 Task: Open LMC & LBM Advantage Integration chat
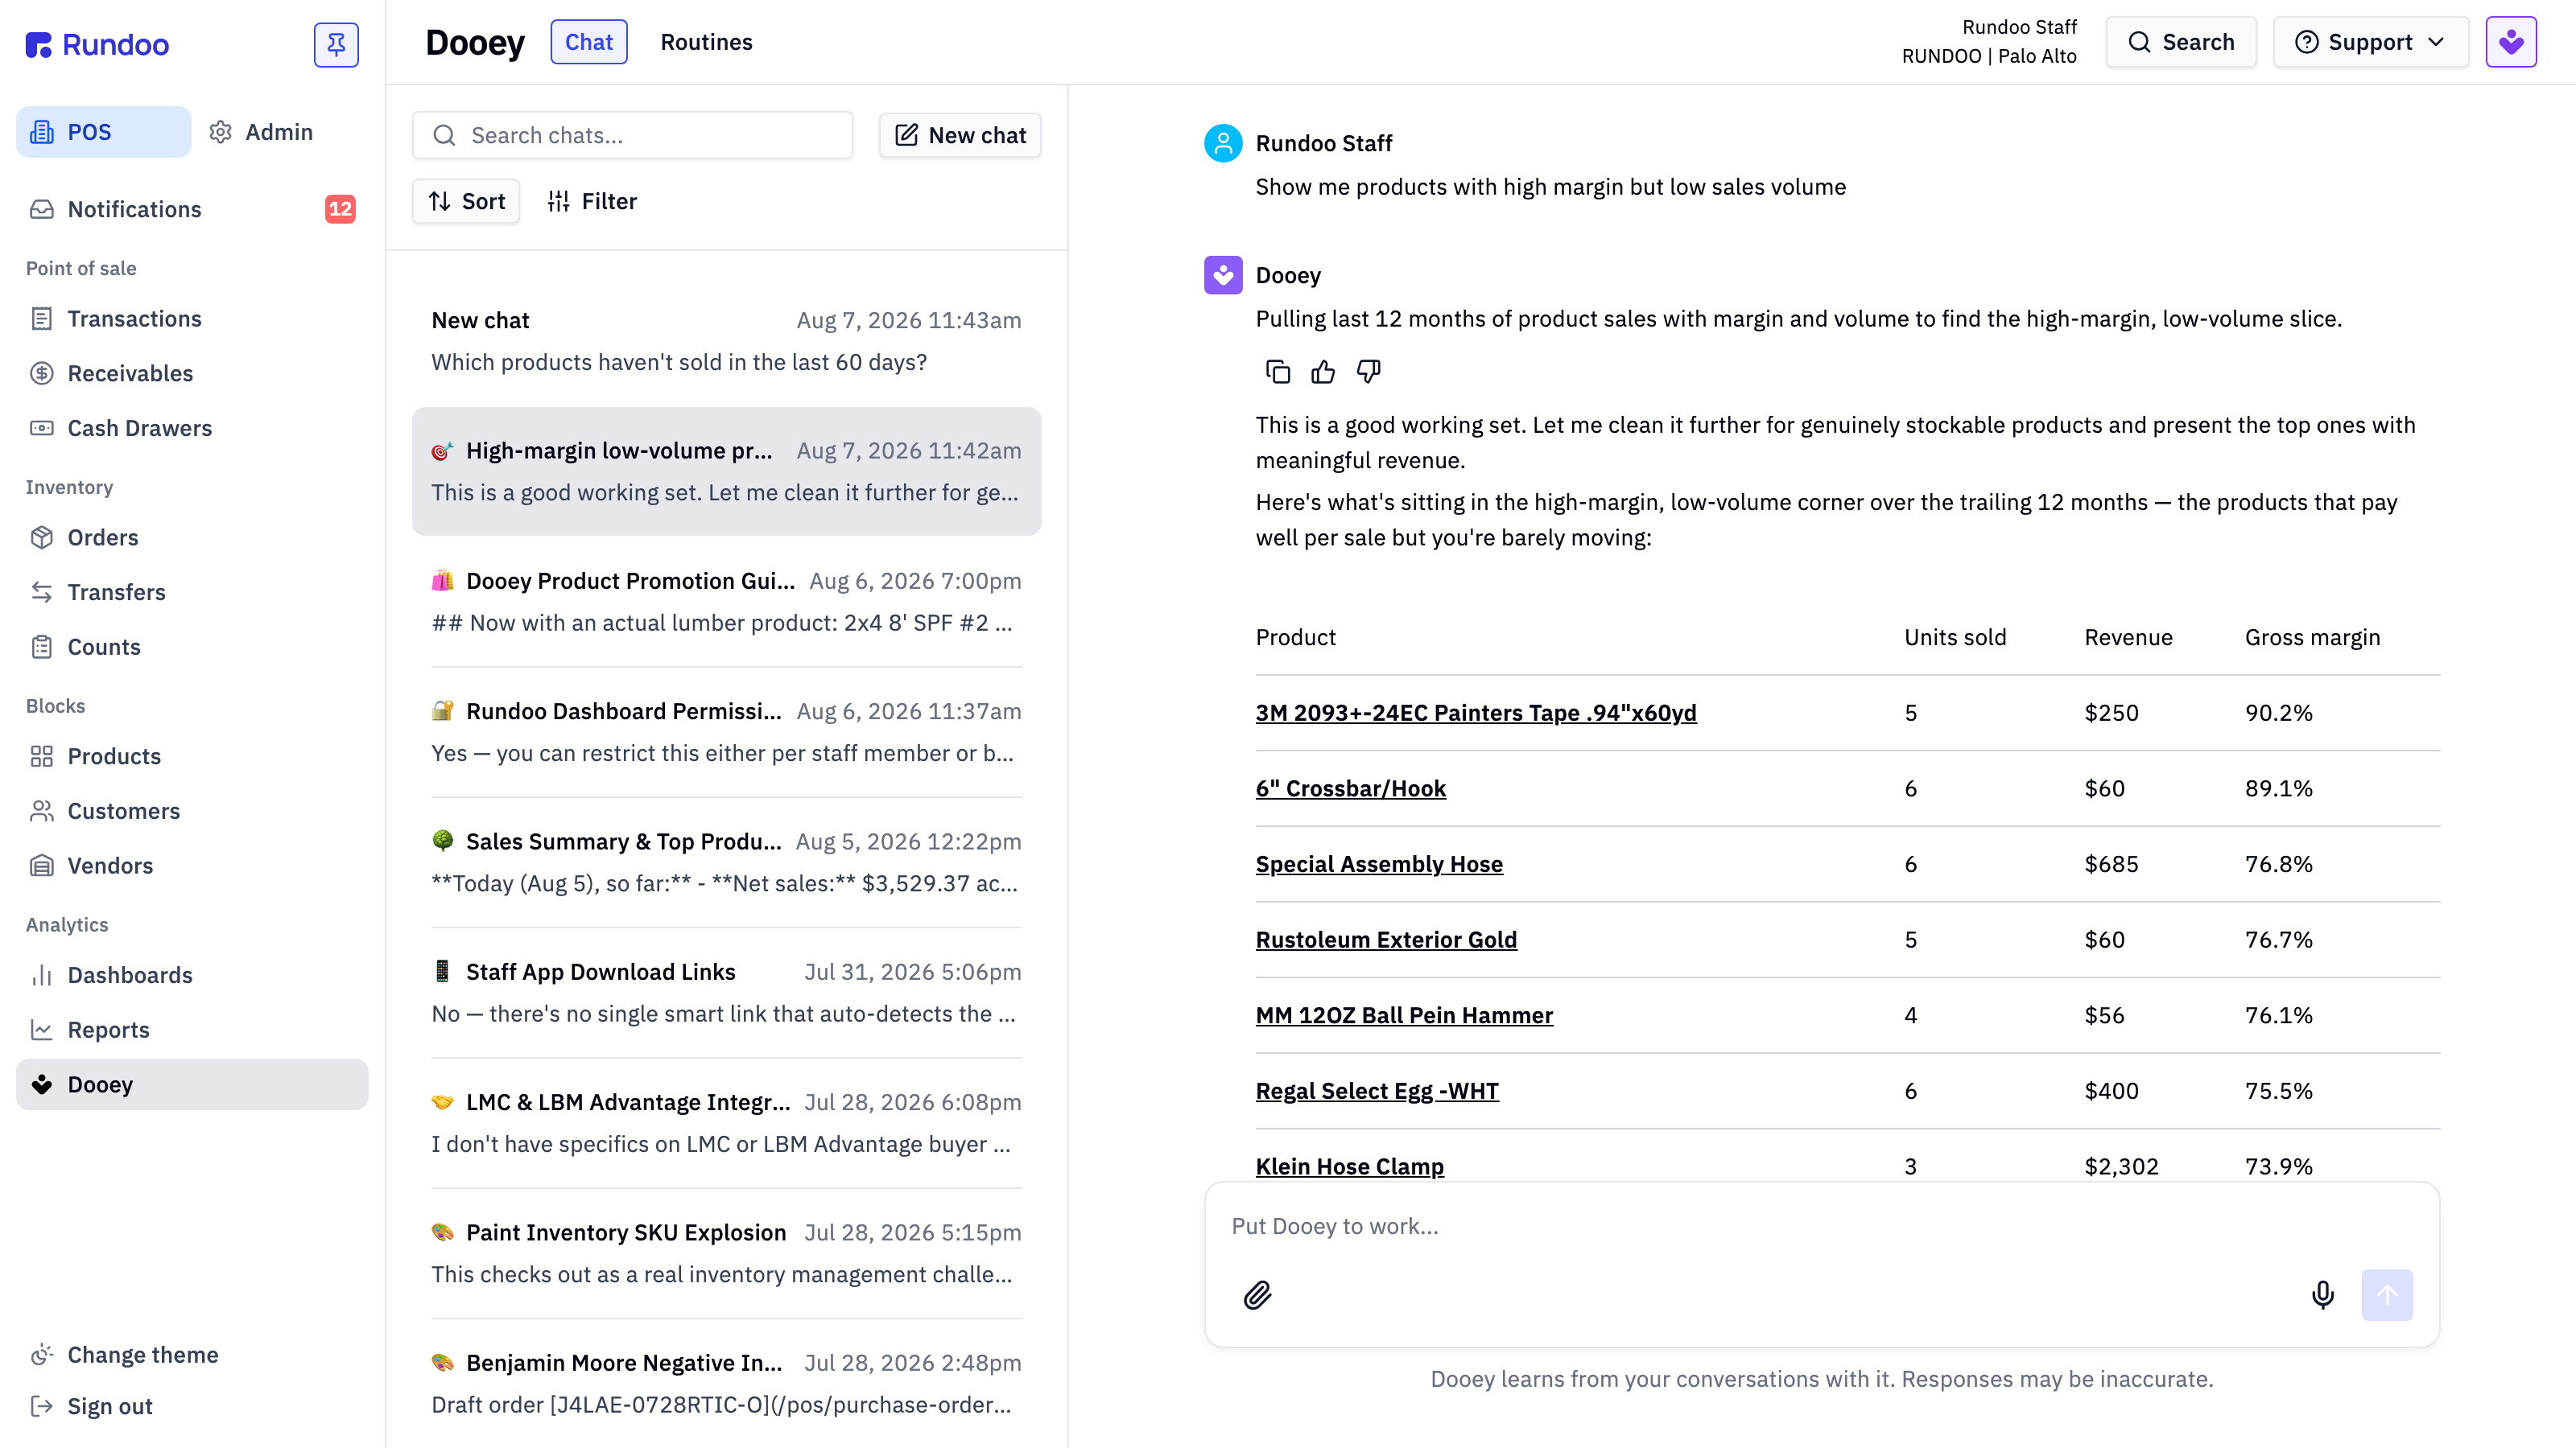click(726, 1122)
